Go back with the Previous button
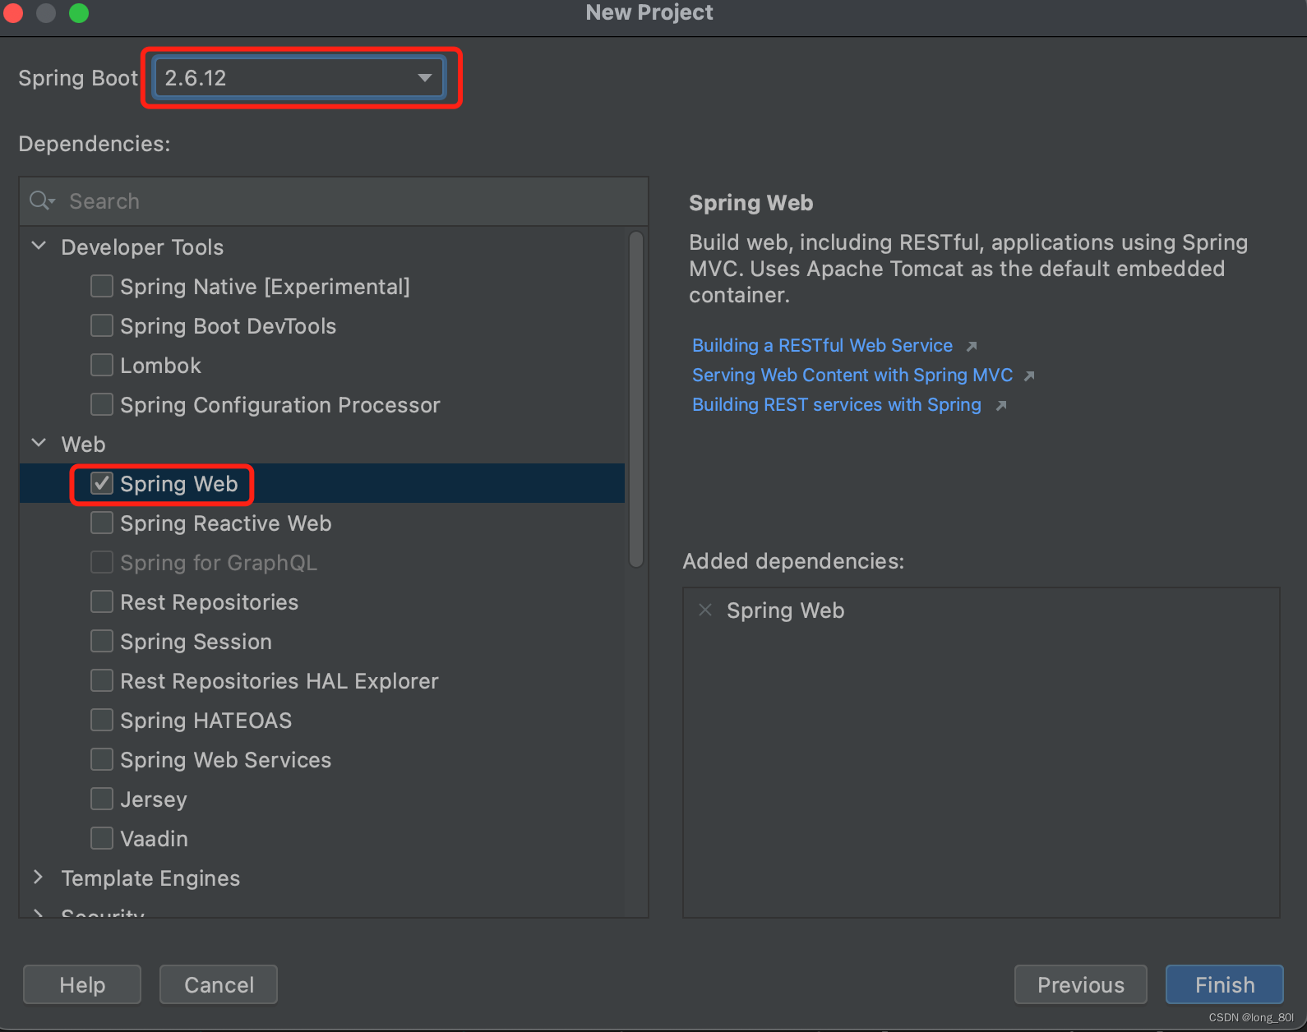The height and width of the screenshot is (1032, 1307). (1081, 984)
